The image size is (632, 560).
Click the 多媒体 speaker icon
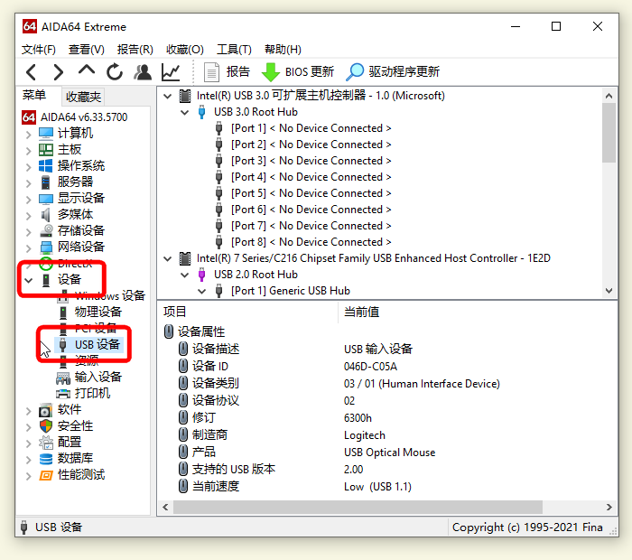(45, 214)
